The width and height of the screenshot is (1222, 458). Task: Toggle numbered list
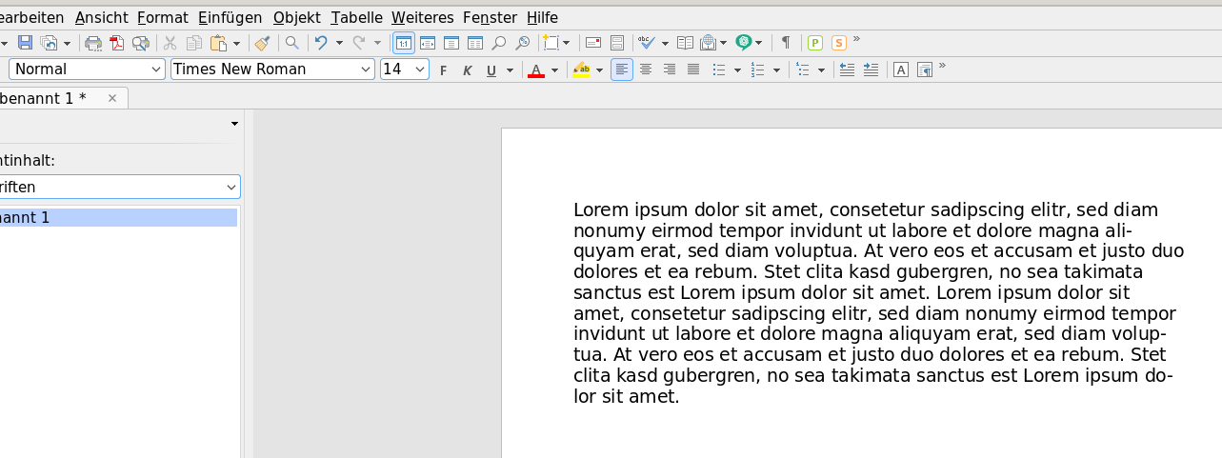(758, 70)
